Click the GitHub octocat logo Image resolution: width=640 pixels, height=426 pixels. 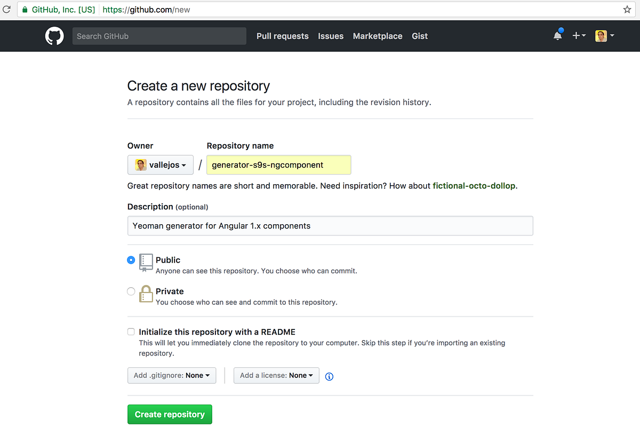[54, 36]
